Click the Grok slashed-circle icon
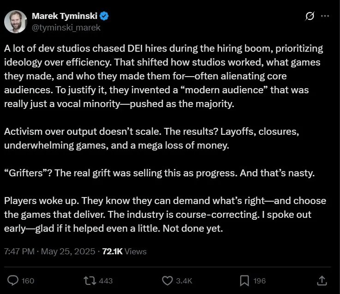The image size is (340, 294). click(310, 16)
